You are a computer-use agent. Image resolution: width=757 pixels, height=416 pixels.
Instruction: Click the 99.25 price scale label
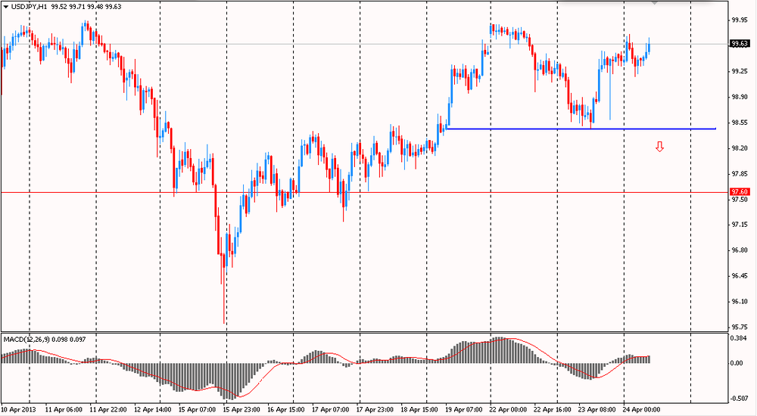tap(740, 71)
